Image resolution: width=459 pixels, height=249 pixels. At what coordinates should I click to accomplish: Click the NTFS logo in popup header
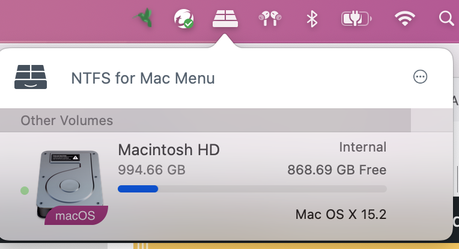click(x=30, y=77)
